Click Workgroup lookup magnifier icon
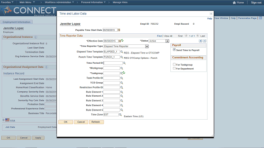This screenshot has height=148, width=264. pyautogui.click(x=122, y=68)
